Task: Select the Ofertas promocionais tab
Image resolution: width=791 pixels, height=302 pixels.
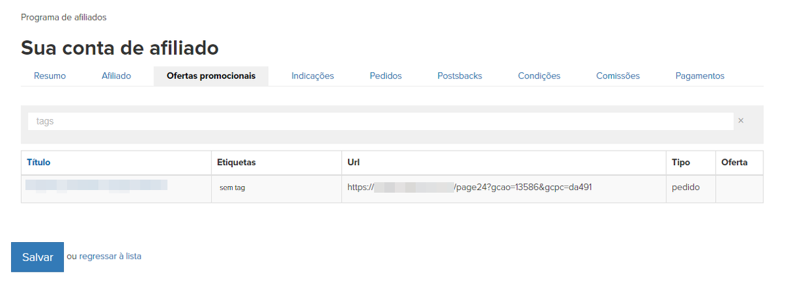Action: (211, 76)
